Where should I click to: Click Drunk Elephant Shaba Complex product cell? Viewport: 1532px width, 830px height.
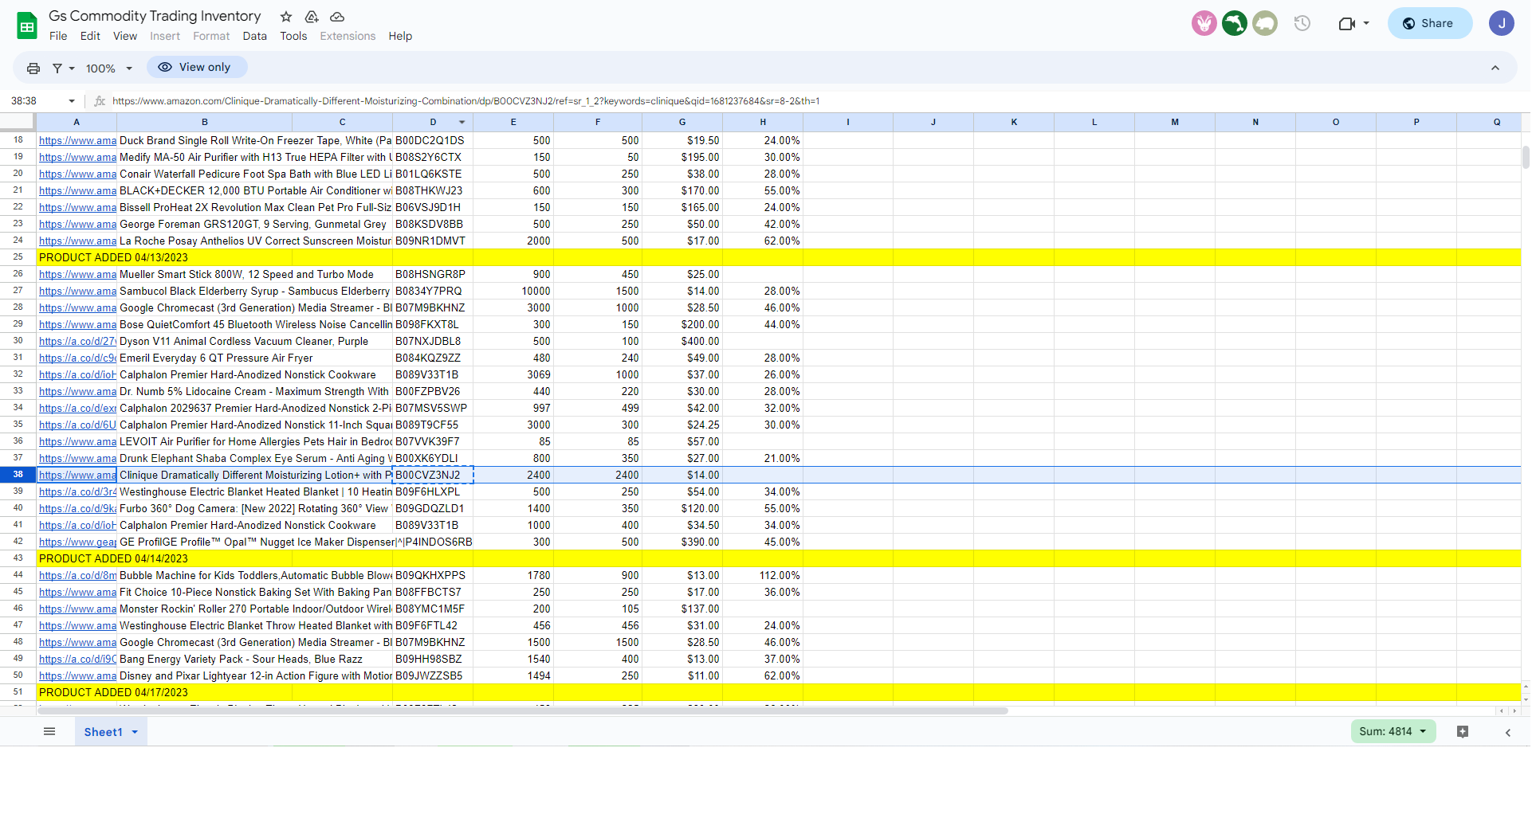[255, 458]
